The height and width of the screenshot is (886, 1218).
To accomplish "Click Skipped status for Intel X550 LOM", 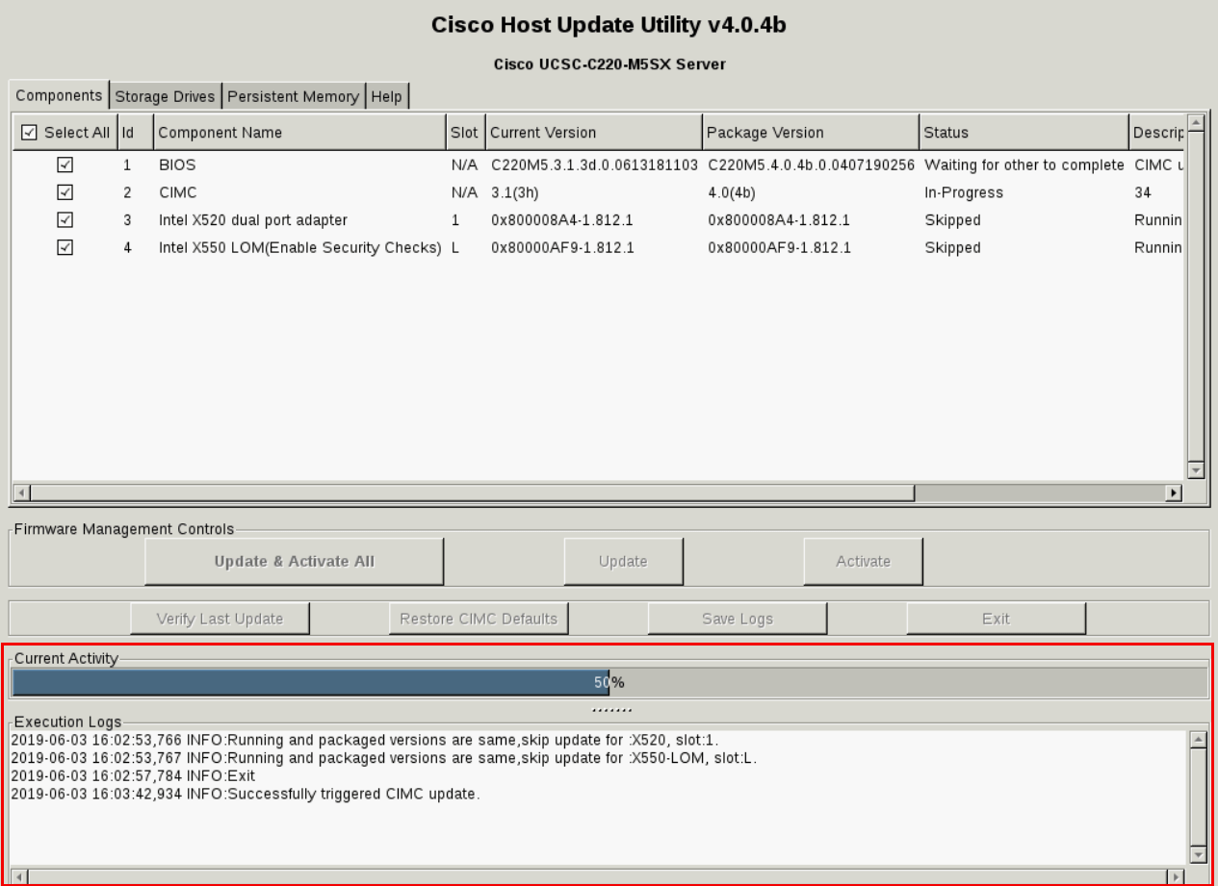I will pos(952,247).
